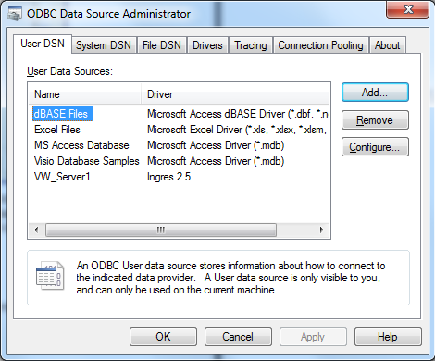This screenshot has height=361, width=435.
Task: Open the Tracing tab
Action: pos(251,45)
